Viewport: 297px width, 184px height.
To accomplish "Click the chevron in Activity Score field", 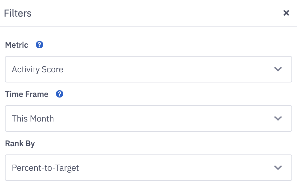I will (x=278, y=69).
